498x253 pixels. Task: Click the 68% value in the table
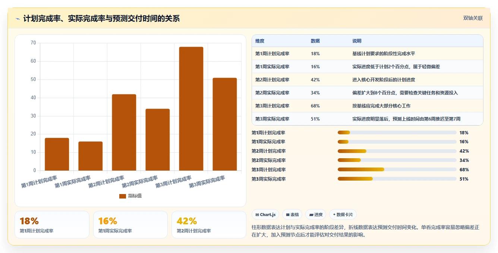pos(315,106)
